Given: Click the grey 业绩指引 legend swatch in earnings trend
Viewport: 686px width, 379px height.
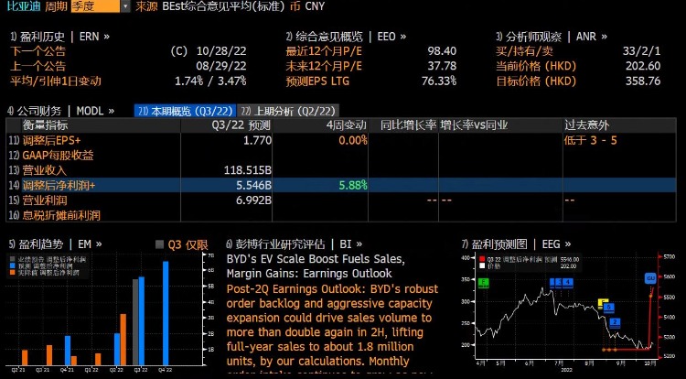Looking at the screenshot, I should 12,260.
